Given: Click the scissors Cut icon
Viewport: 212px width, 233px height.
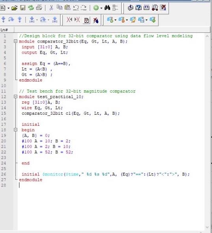Looking at the screenshot, I should click(x=51, y=8).
